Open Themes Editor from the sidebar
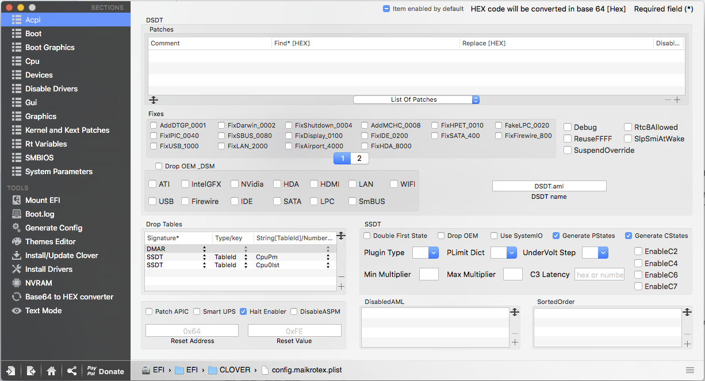Viewport: 705px width, 381px height. [16, 241]
